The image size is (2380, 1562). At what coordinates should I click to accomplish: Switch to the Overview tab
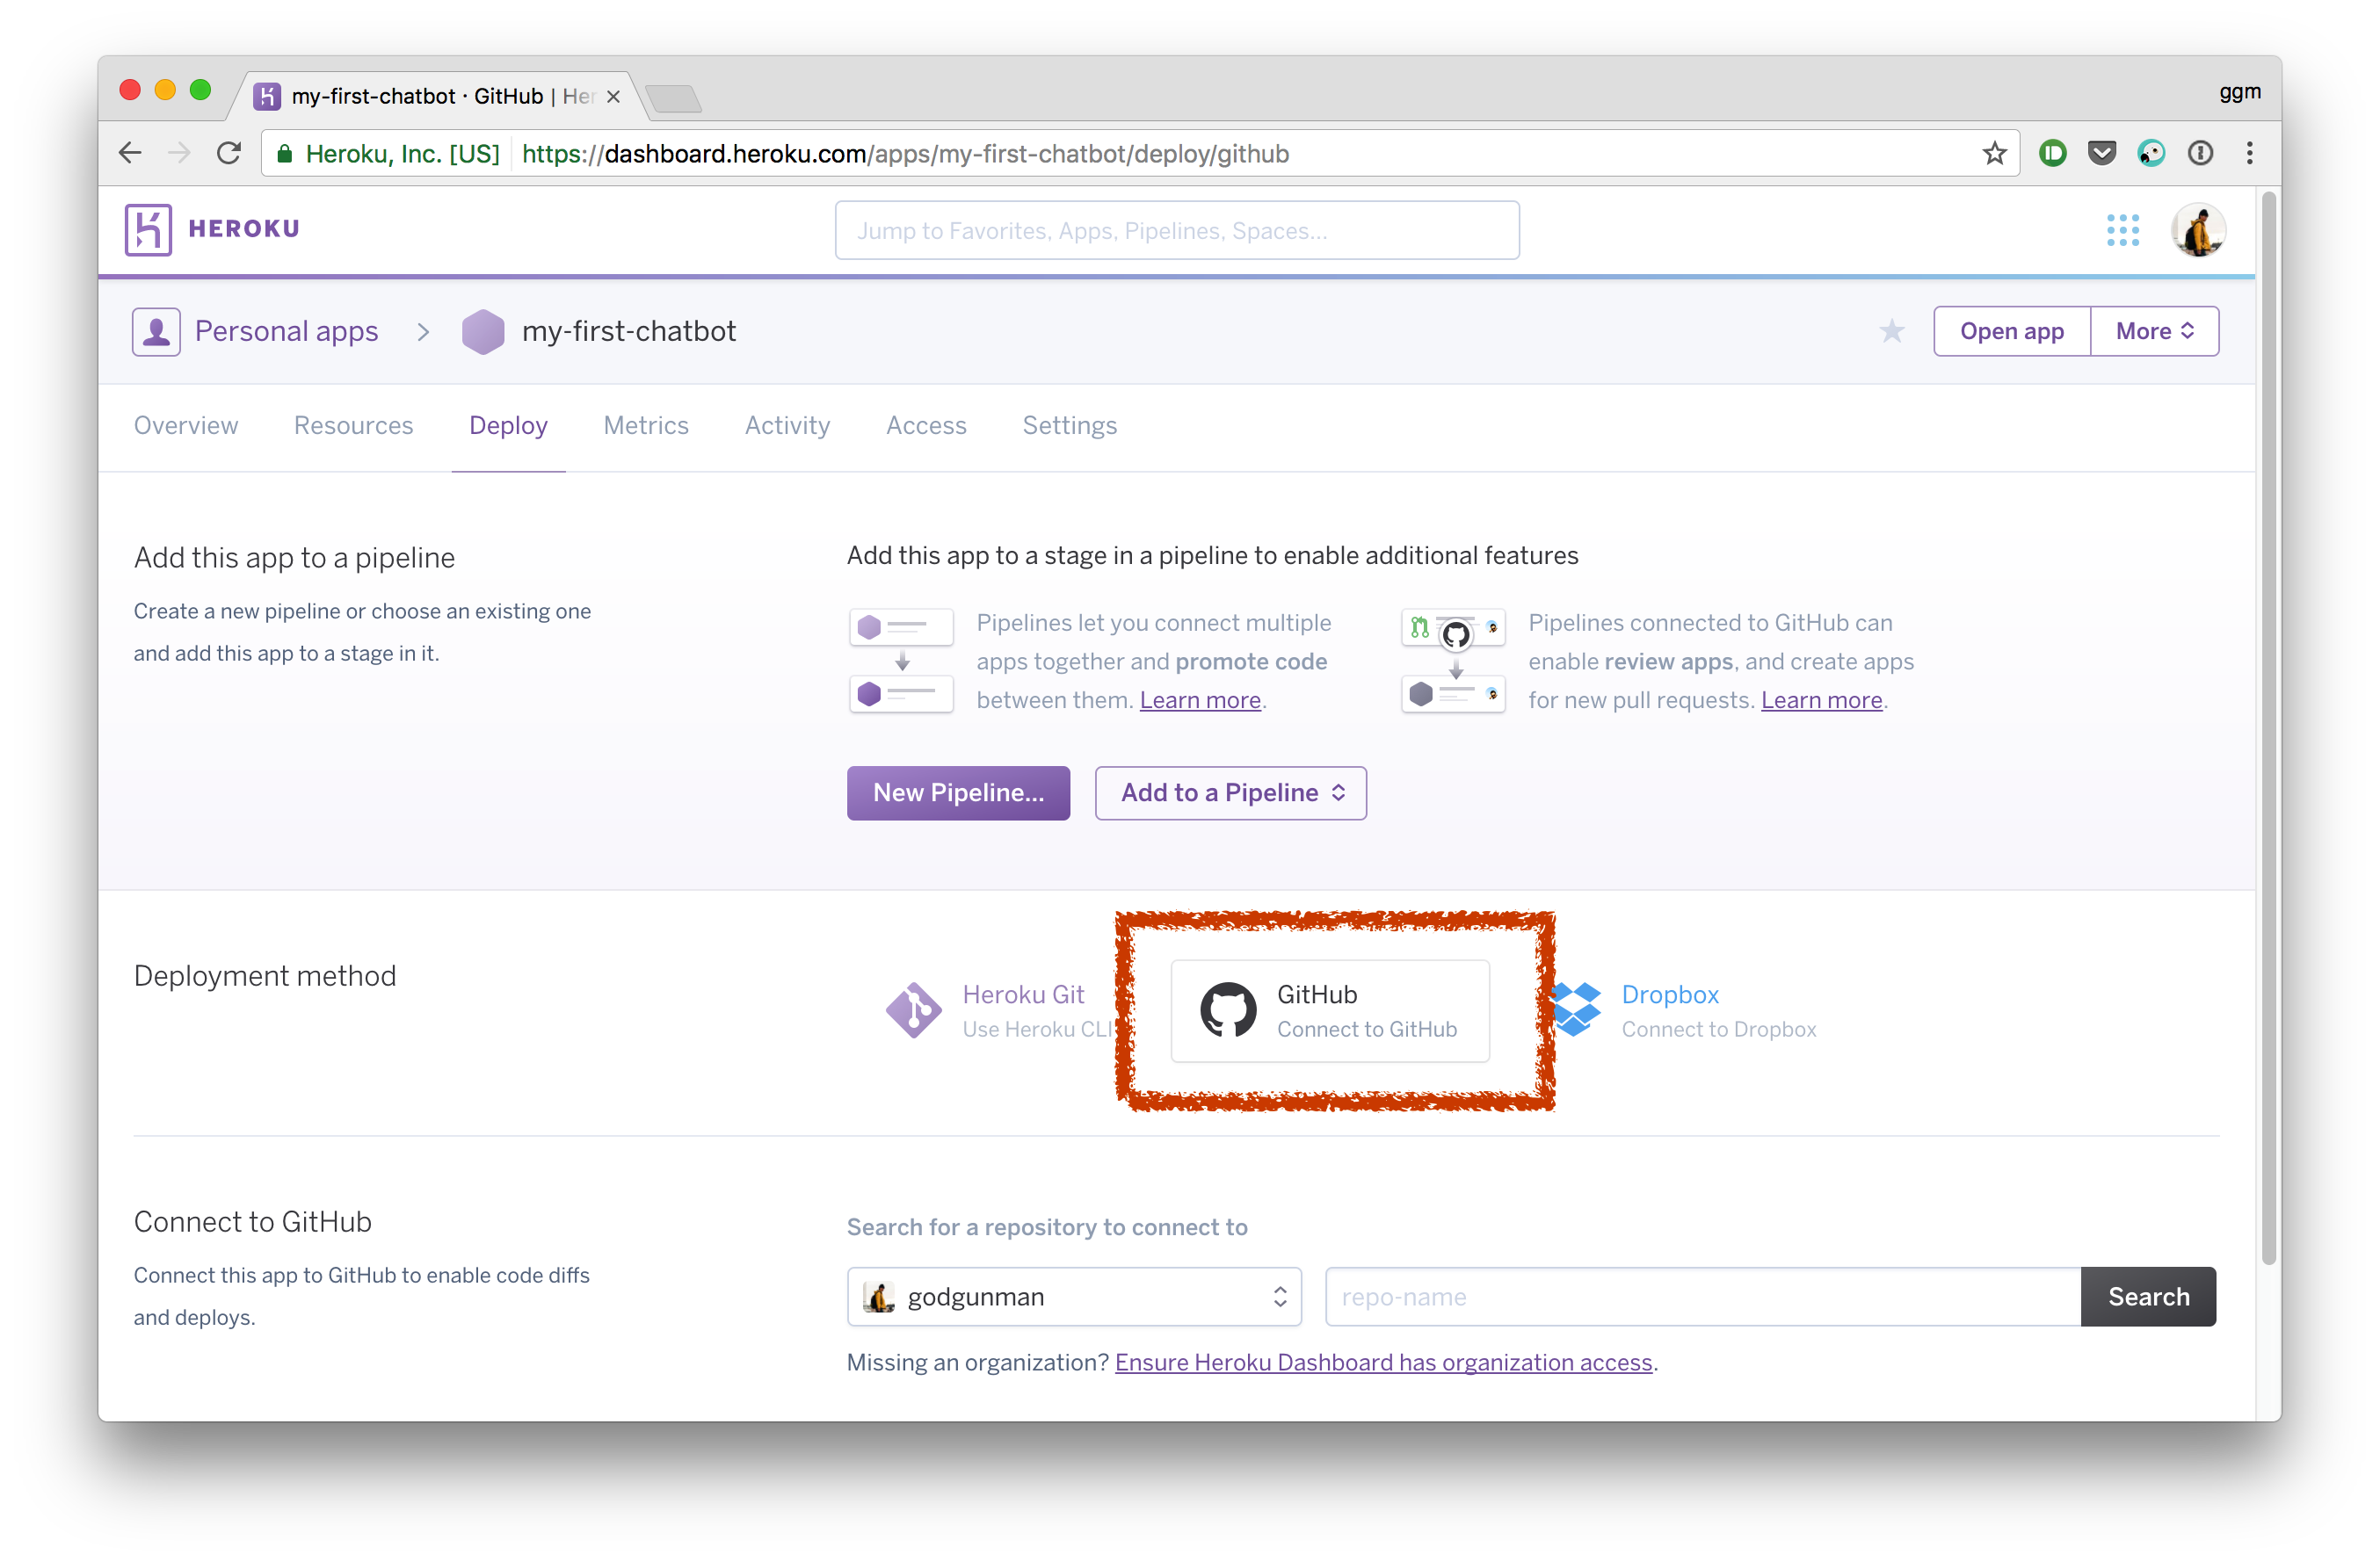[x=185, y=423]
